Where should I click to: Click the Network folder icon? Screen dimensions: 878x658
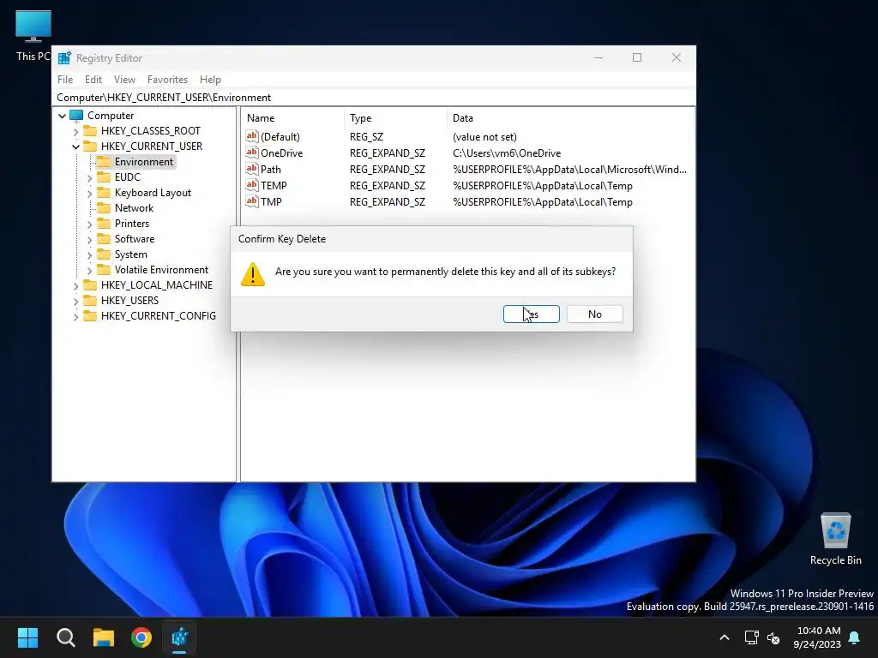(104, 207)
